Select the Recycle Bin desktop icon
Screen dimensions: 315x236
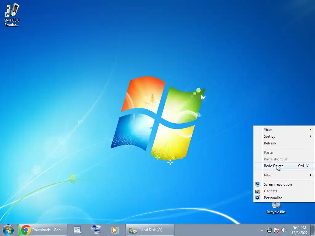tap(276, 208)
